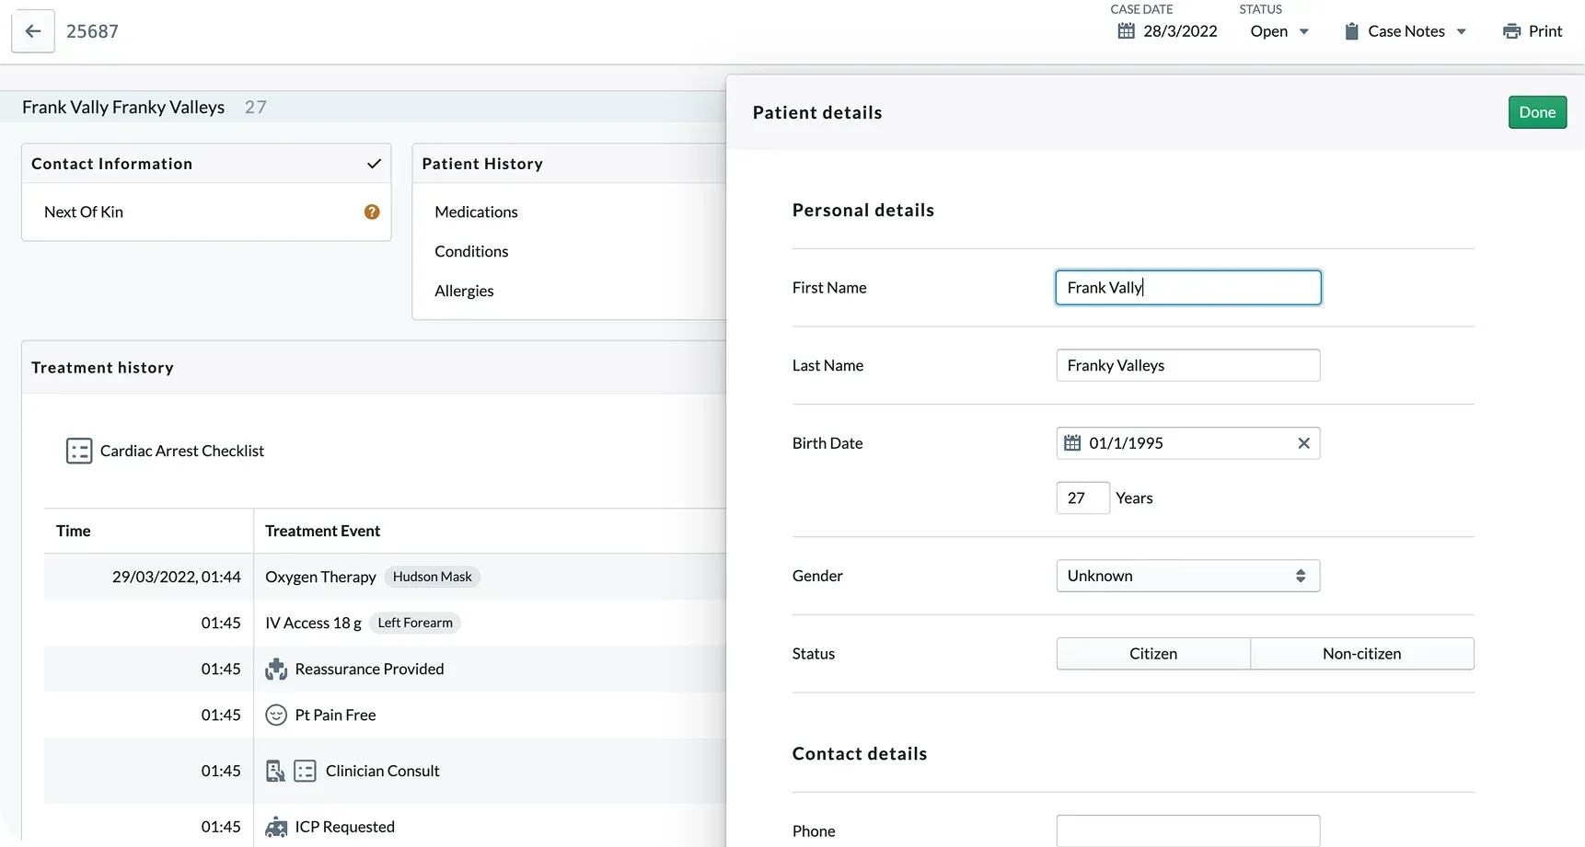
Task: Select Allergies in Patient History
Action: click(464, 292)
